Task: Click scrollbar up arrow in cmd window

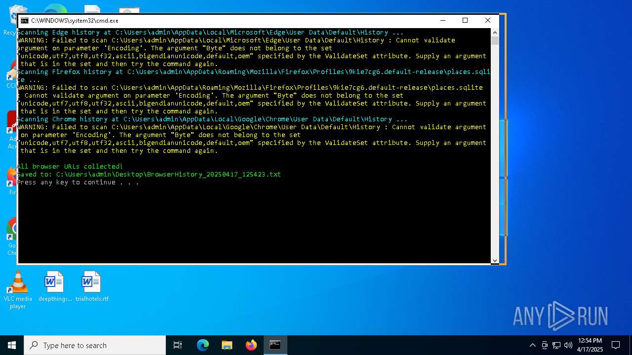Action: click(495, 32)
